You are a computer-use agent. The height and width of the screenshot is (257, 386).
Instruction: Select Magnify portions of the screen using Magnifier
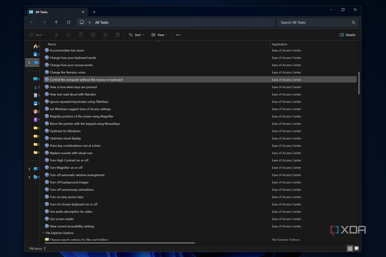coord(82,116)
